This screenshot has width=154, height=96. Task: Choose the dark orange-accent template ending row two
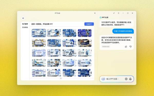(85, 43)
